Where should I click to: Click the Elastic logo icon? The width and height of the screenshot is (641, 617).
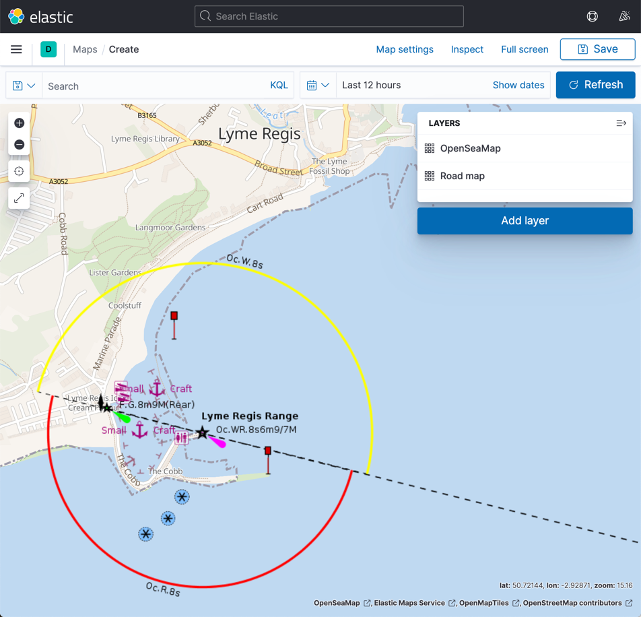coord(16,17)
